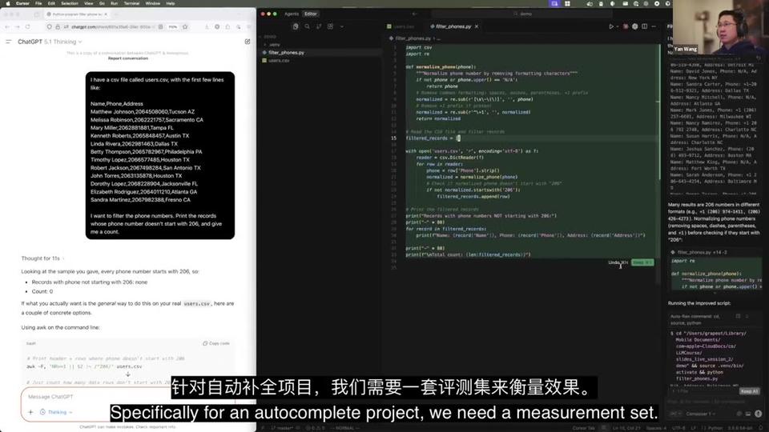Open the Run menu in macOS menu bar

(114, 3)
